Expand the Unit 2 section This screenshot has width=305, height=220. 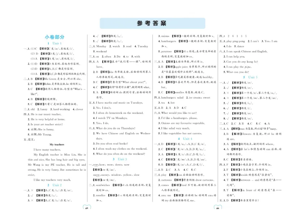[x=55, y=185]
